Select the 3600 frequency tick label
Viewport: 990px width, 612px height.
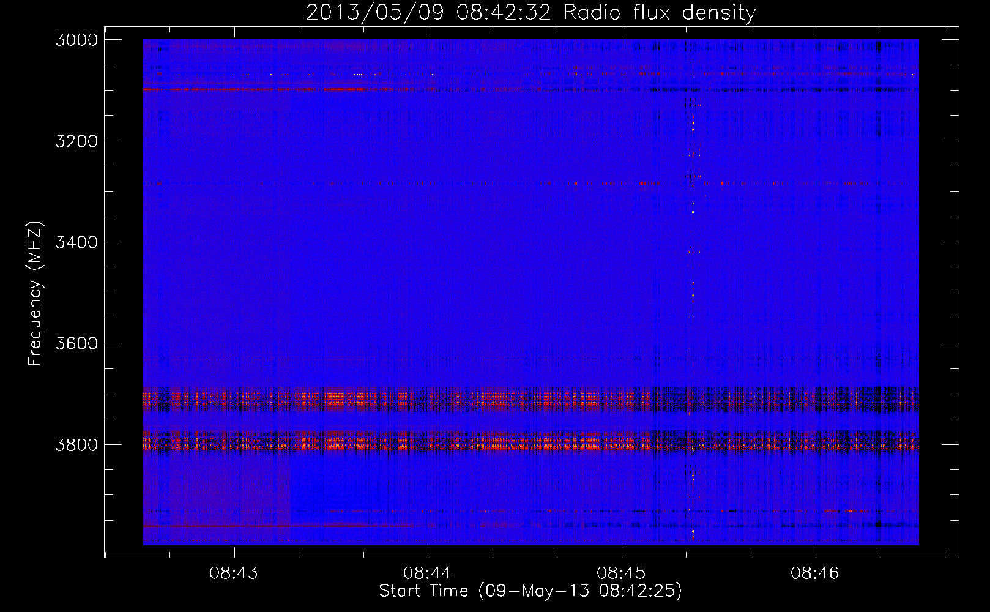pos(76,343)
